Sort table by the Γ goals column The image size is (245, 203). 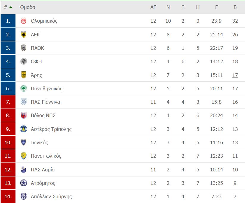point(216,7)
